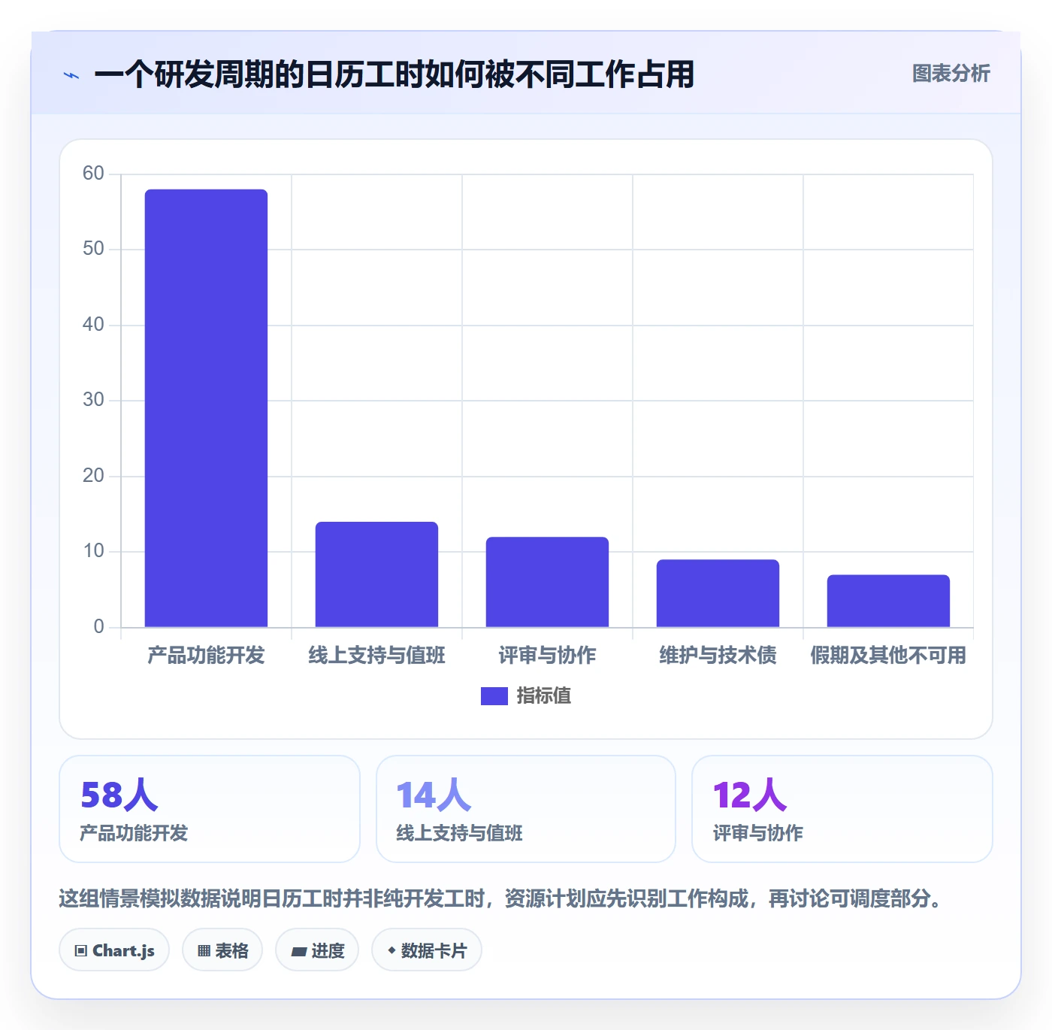This screenshot has width=1052, height=1030.
Task: Open the 12人 评审与协作 data card
Action: pos(842,809)
